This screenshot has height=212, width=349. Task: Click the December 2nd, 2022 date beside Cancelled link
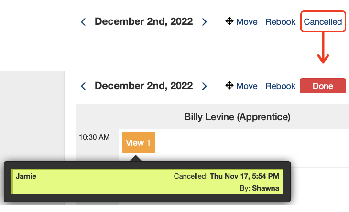[x=143, y=21]
